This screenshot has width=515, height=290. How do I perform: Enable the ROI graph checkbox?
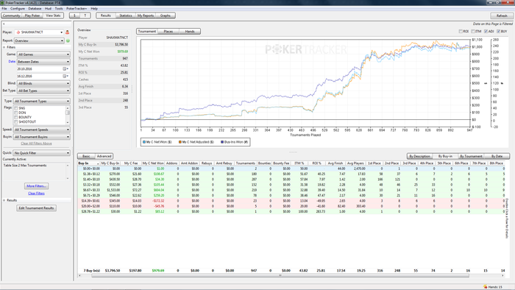461,31
